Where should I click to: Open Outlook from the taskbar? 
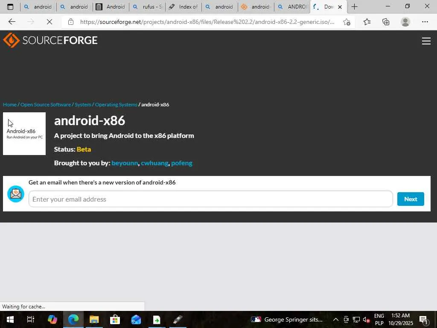pyautogui.click(x=136, y=319)
